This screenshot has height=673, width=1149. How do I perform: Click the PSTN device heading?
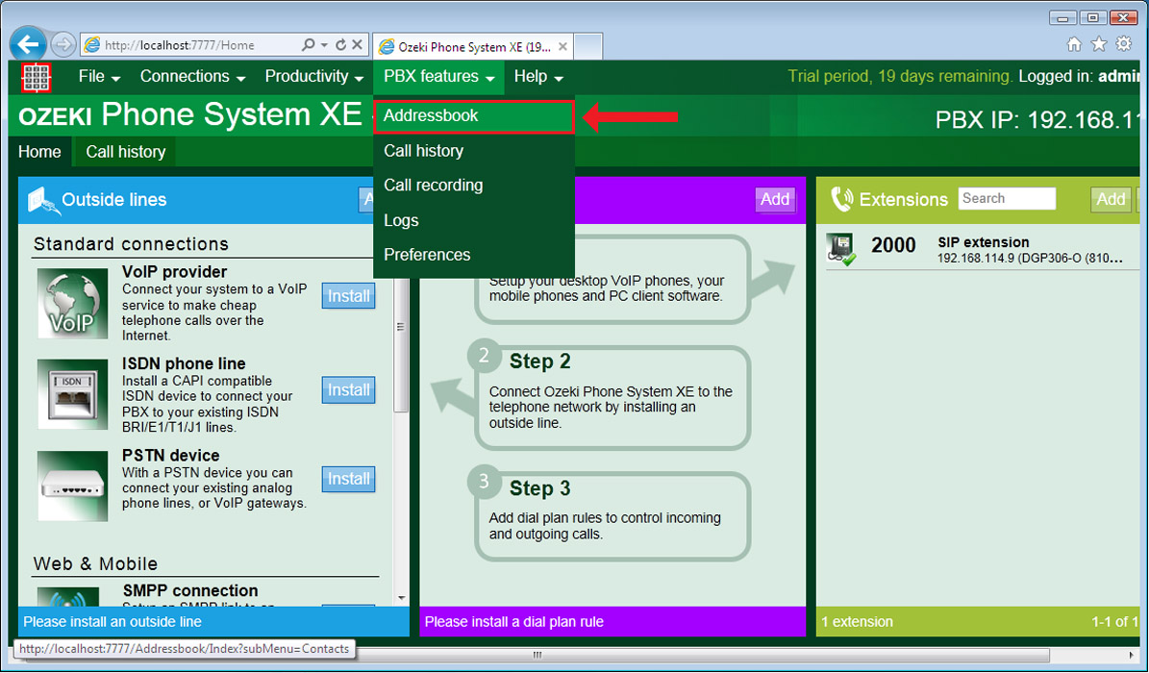pos(171,456)
